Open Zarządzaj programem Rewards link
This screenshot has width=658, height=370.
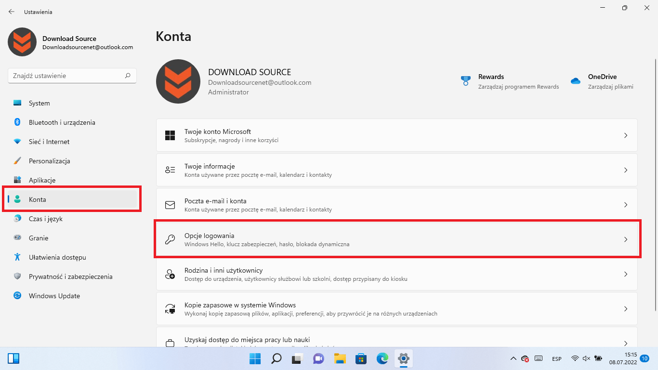click(x=518, y=87)
